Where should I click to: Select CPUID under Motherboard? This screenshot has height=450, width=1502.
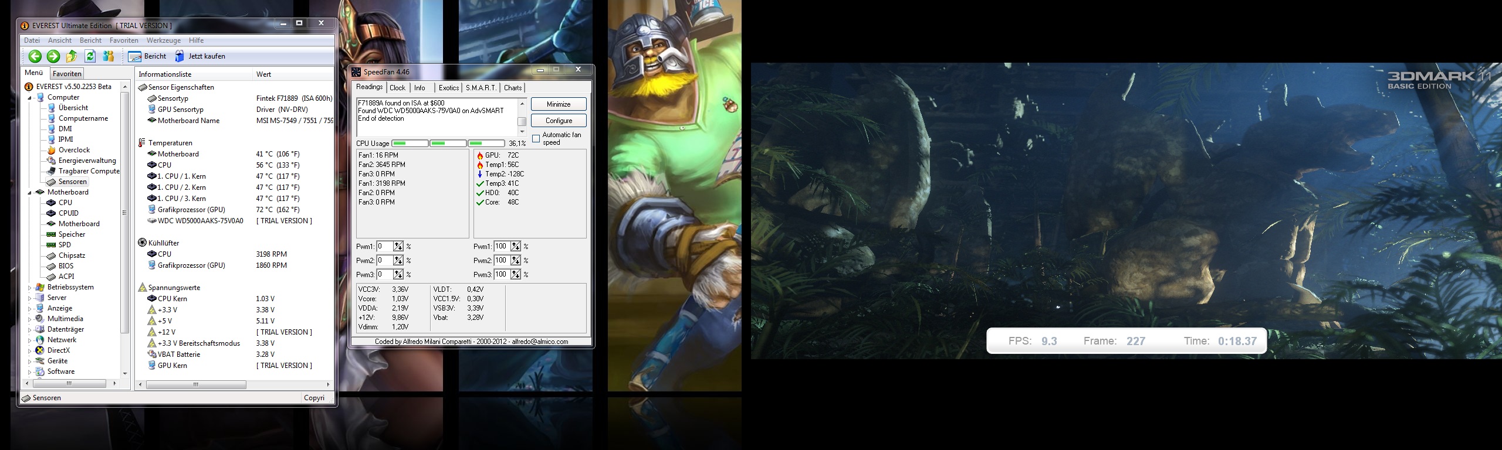(x=68, y=213)
